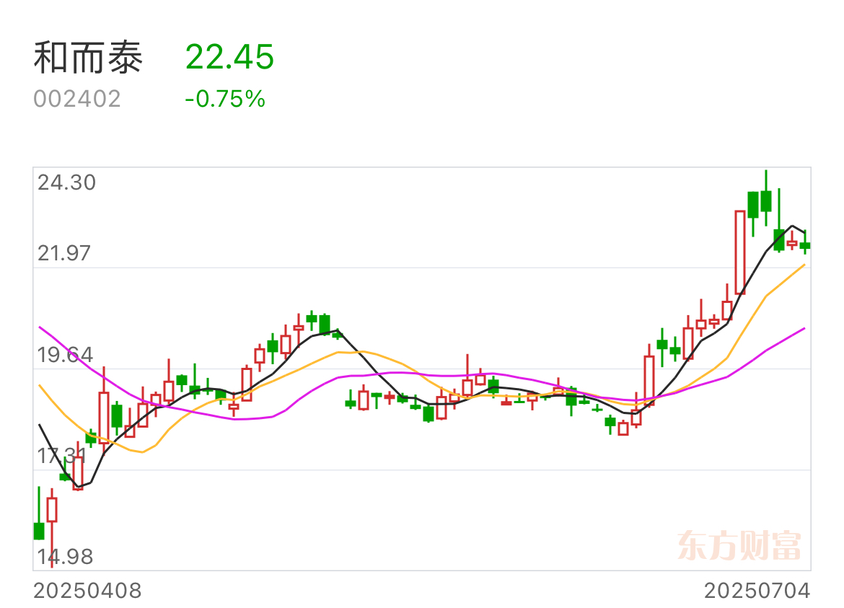Click the red candle with the lowest wick

(x=52, y=527)
